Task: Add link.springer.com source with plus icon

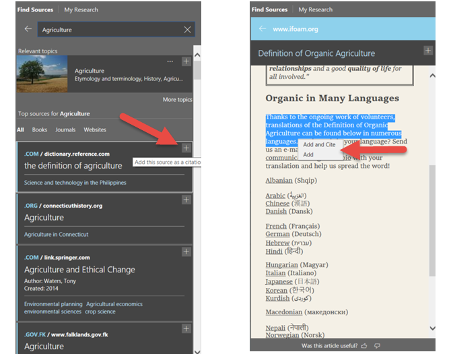Action: (186, 252)
